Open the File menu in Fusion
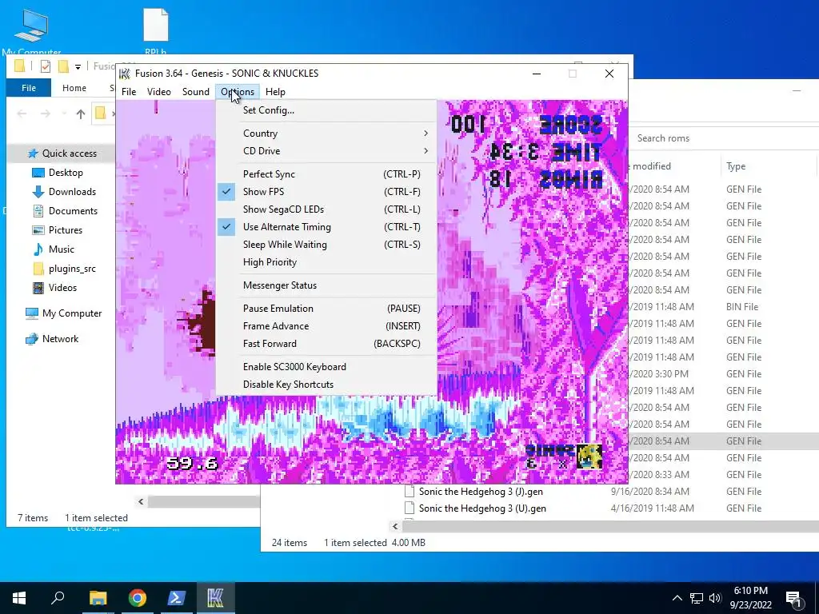819x614 pixels. (129, 92)
